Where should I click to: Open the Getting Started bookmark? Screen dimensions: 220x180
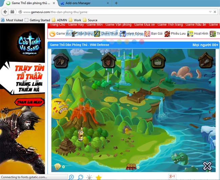coord(37,20)
